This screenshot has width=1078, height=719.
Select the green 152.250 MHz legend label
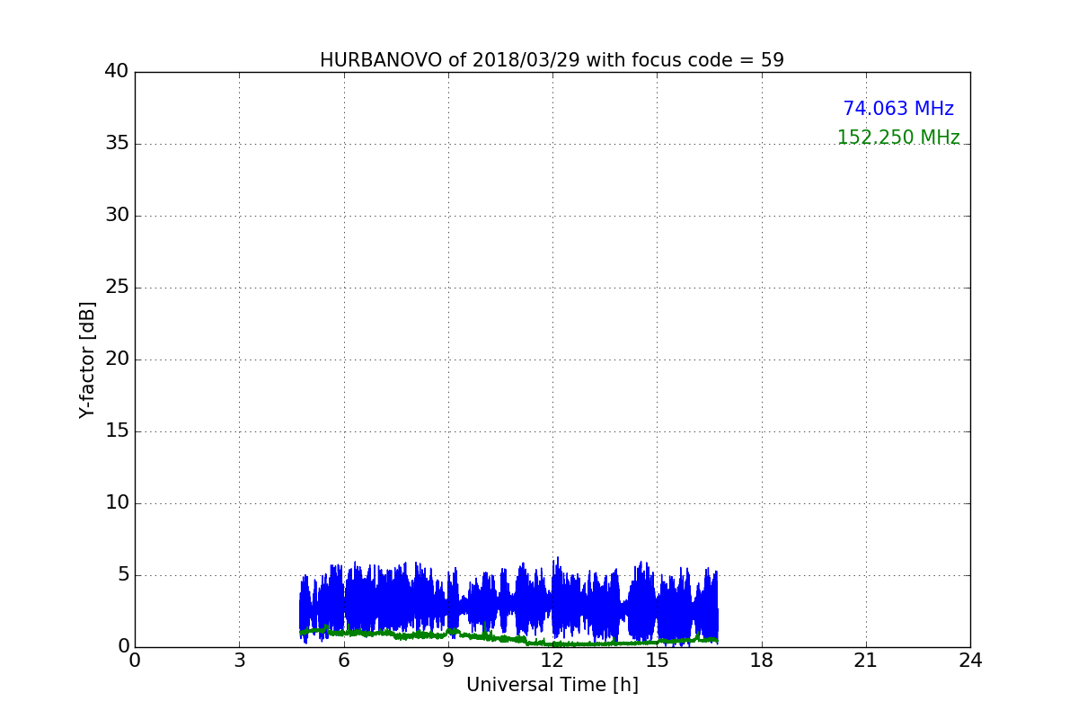pyautogui.click(x=898, y=138)
